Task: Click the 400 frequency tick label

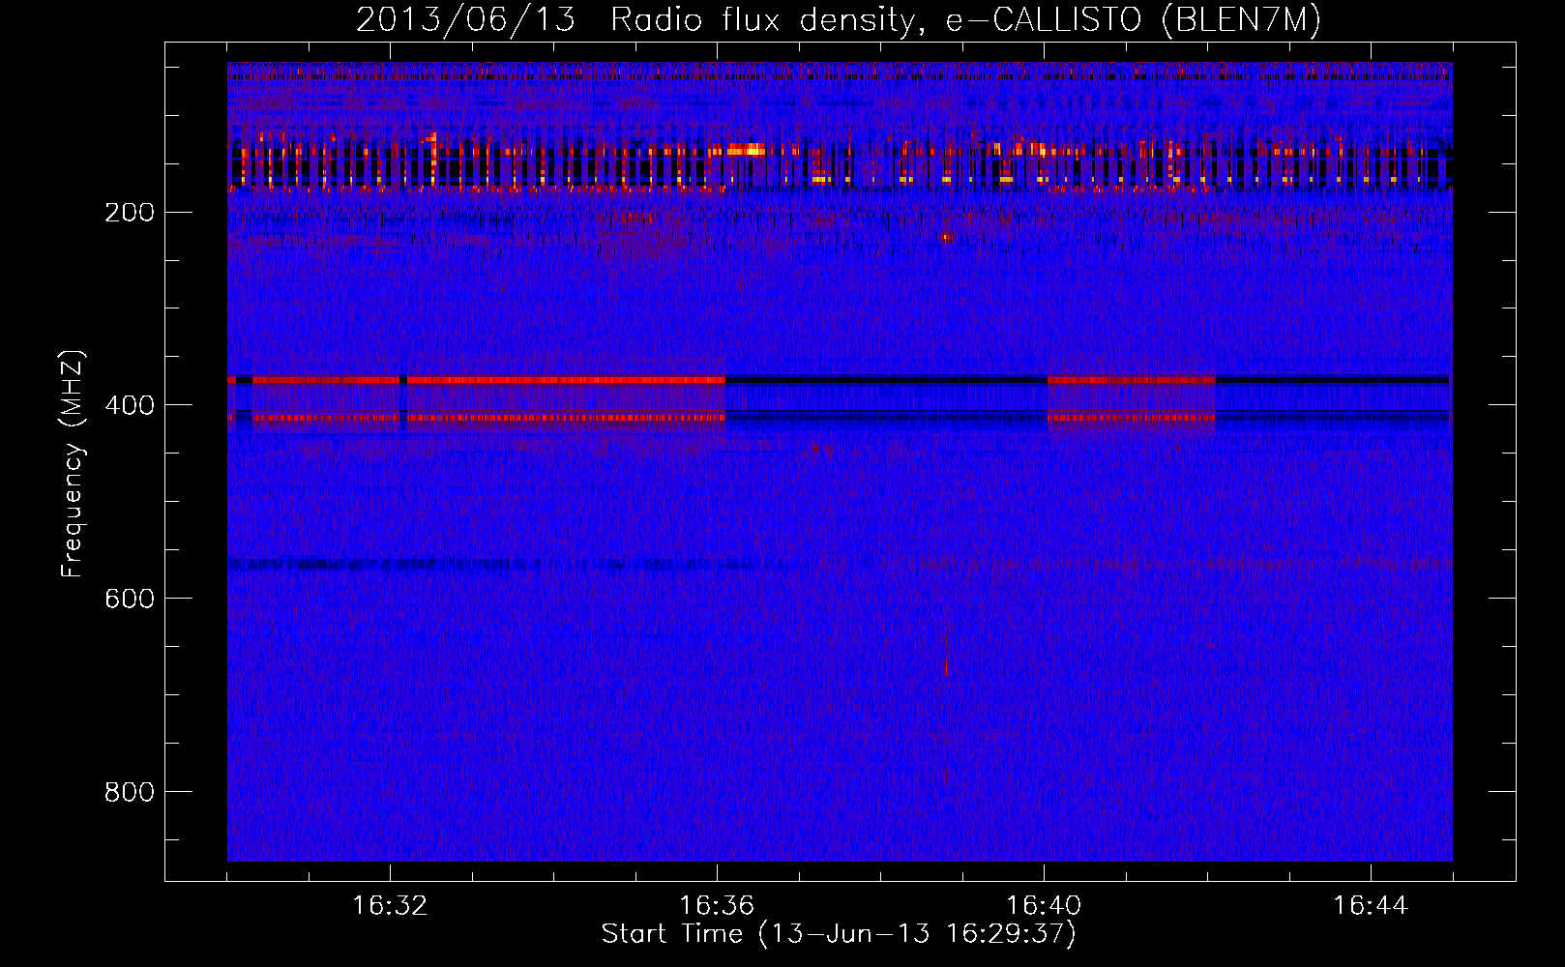Action: coord(130,406)
